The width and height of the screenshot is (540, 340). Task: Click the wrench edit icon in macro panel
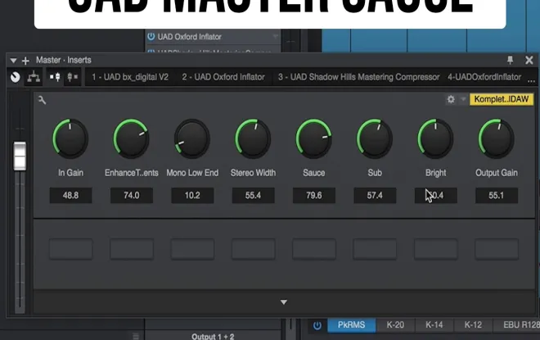[42, 100]
